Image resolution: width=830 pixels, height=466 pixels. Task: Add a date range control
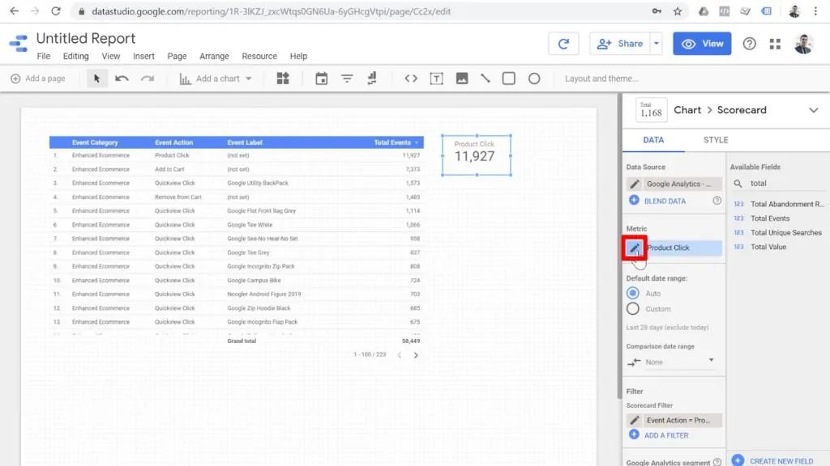pyautogui.click(x=322, y=78)
